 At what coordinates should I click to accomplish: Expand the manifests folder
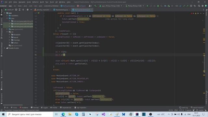point(7,16)
